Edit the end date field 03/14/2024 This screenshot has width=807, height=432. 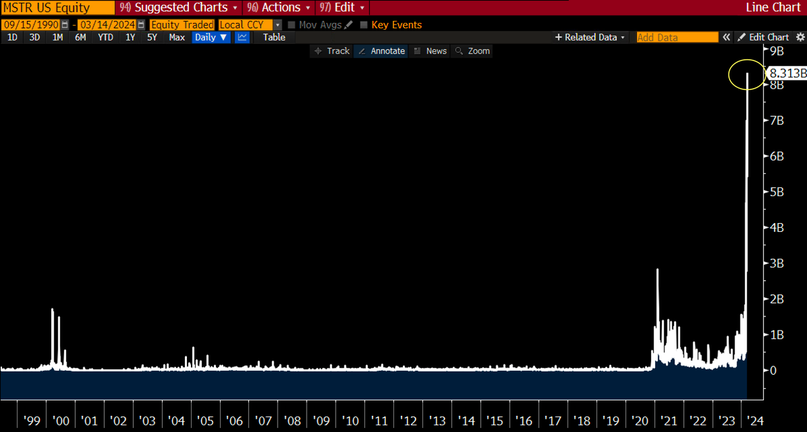pyautogui.click(x=108, y=25)
